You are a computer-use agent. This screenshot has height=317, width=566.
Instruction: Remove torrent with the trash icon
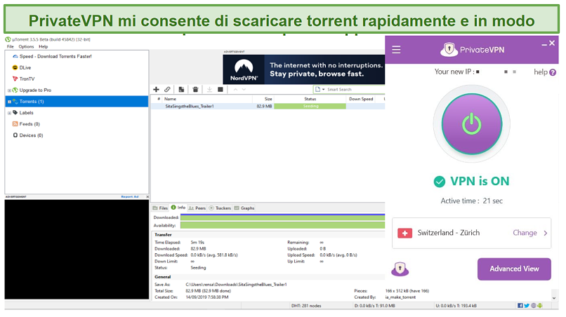point(195,90)
